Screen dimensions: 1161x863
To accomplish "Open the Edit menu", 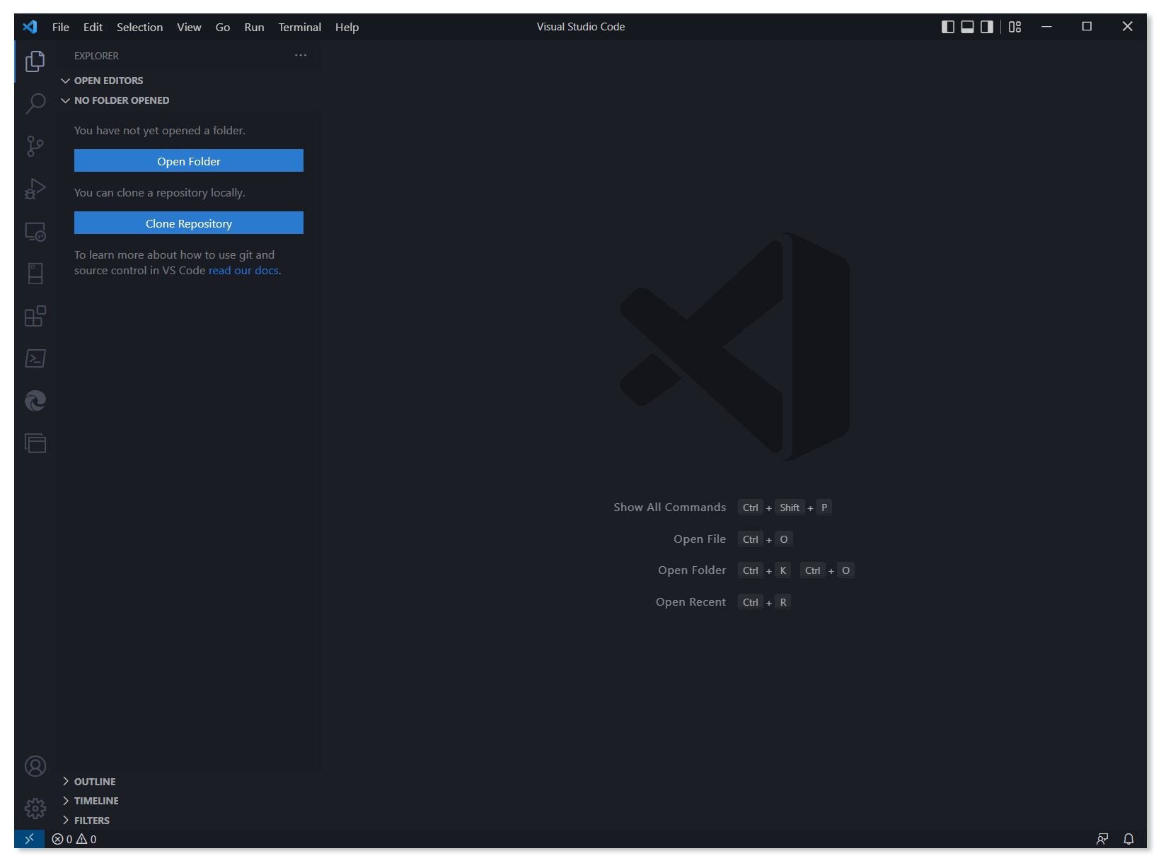I will 93,27.
